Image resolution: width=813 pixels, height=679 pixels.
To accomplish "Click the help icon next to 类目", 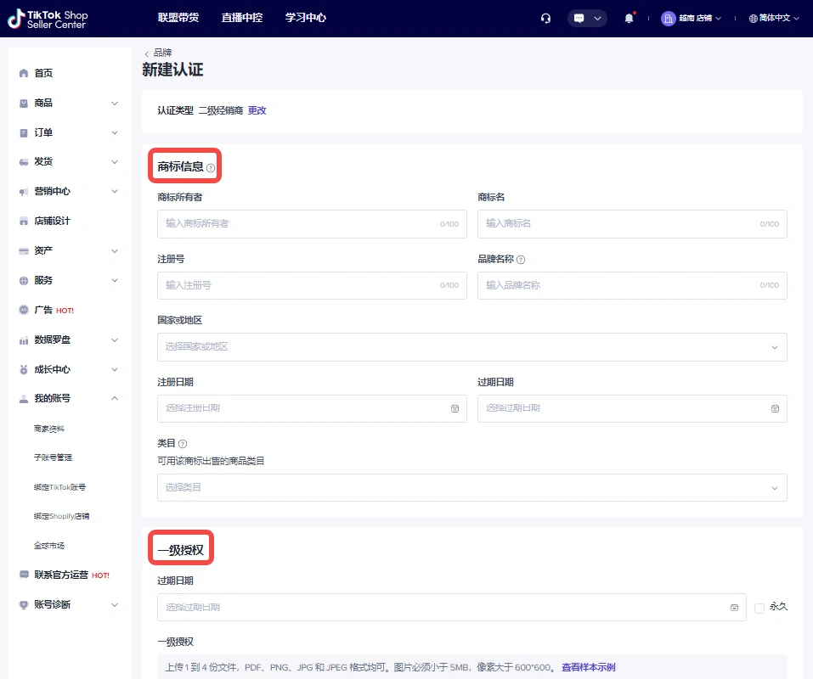I will (x=183, y=444).
